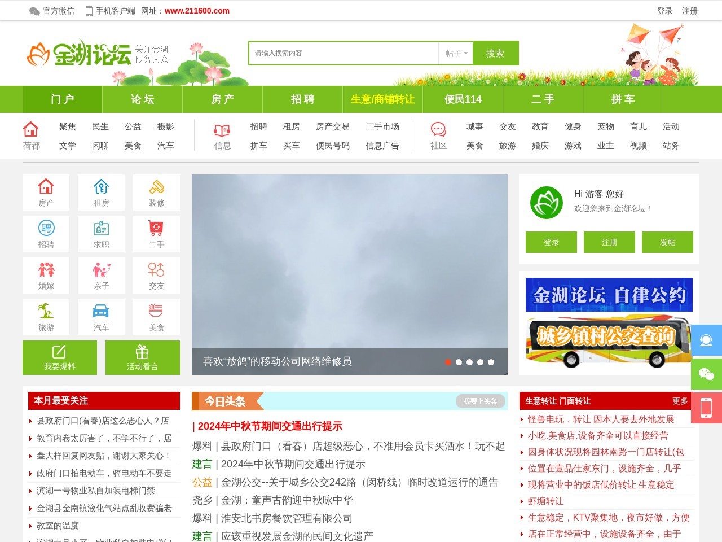
Task: Select the third carousel indicator dot
Action: click(470, 362)
